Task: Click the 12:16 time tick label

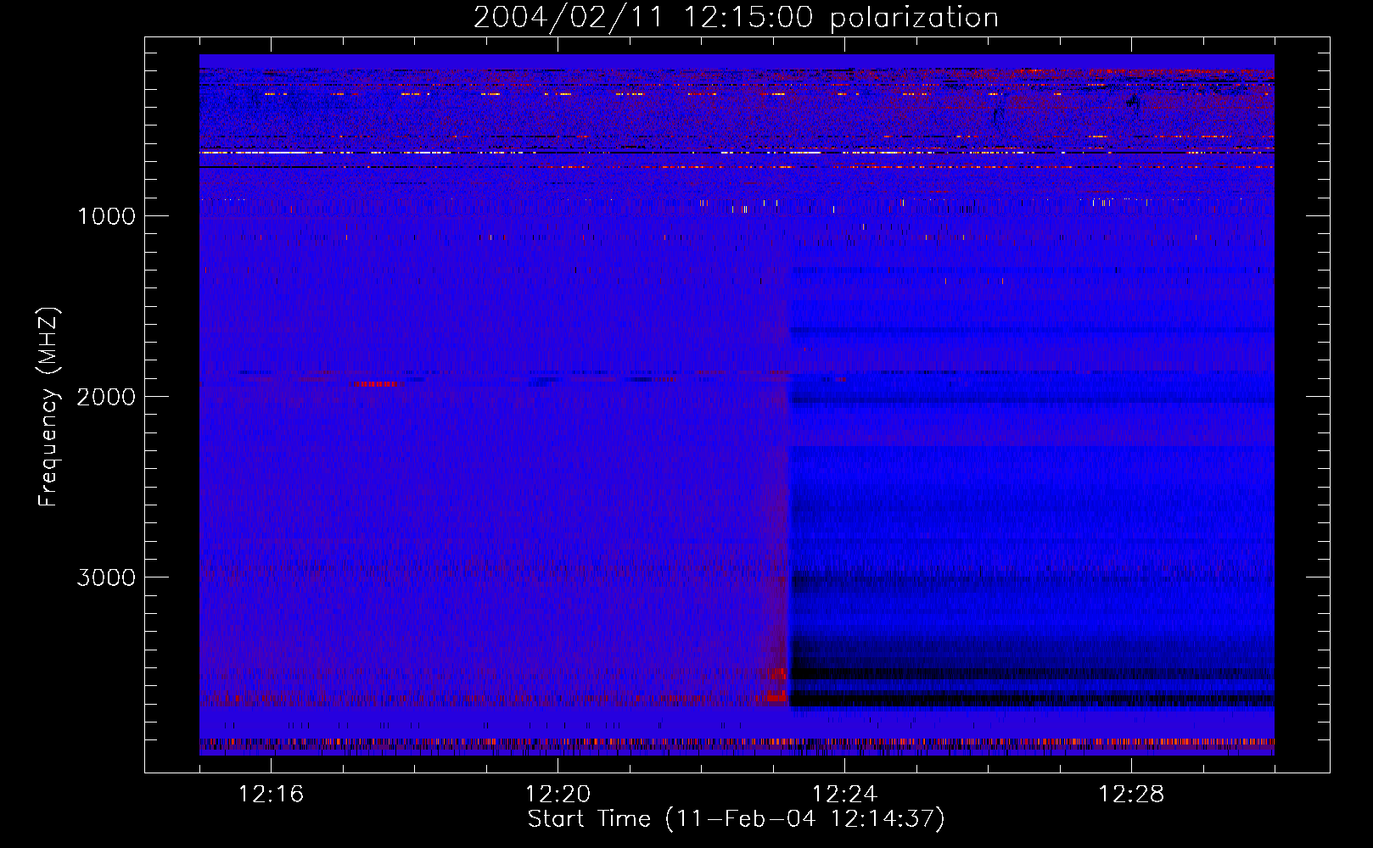Action: [271, 794]
